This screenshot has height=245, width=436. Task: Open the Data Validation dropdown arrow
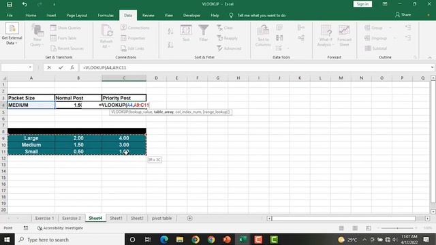click(x=288, y=48)
